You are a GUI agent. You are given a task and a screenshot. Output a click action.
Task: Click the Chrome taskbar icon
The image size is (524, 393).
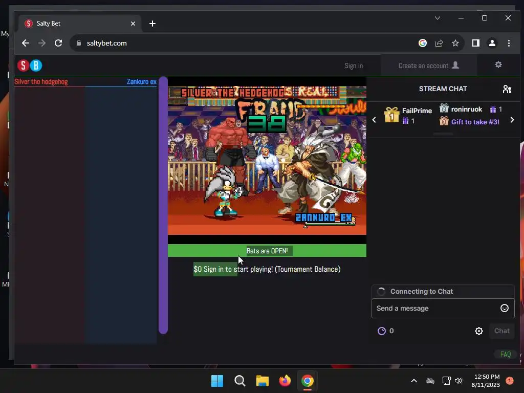click(308, 381)
